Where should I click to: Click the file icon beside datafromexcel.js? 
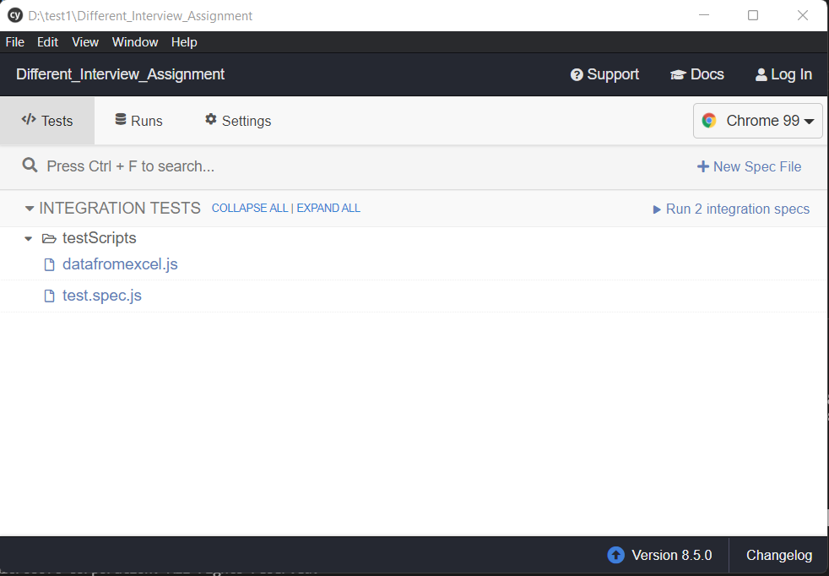49,264
